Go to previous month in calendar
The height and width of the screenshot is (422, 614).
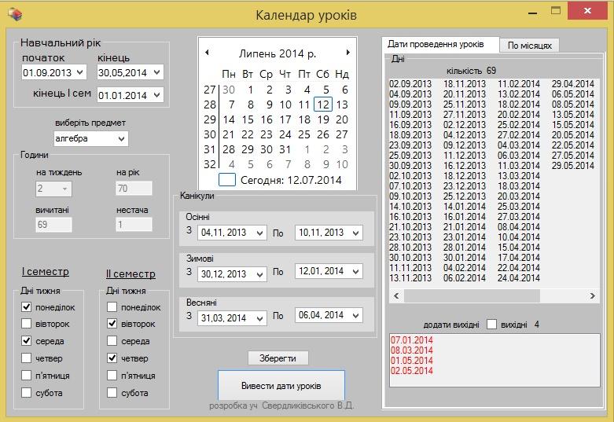pos(207,53)
